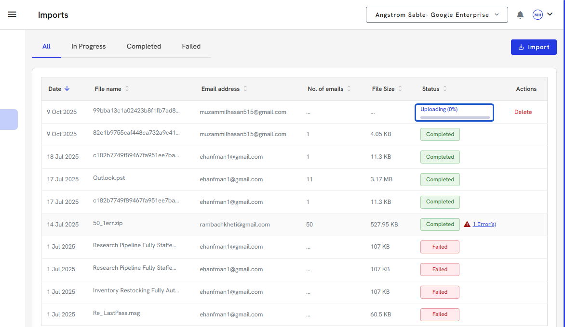The image size is (565, 327).
Task: Click the notifications bell icon
Action: click(520, 15)
